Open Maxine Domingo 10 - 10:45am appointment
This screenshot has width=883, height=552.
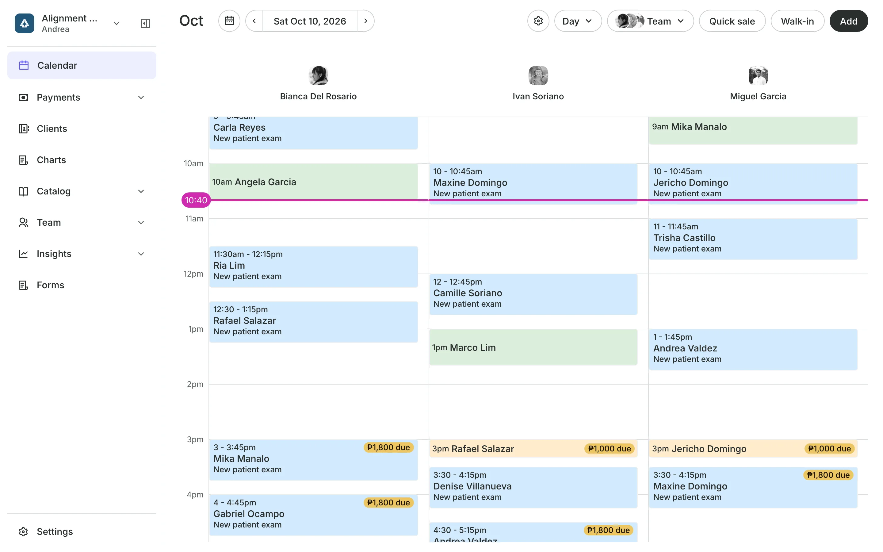(x=533, y=184)
